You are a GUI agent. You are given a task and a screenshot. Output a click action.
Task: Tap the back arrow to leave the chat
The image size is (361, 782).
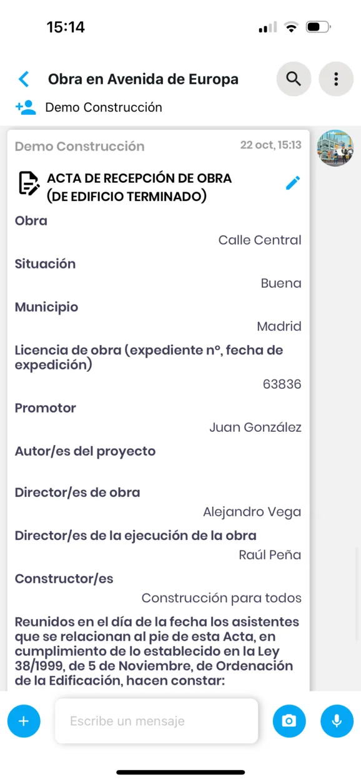tap(23, 79)
